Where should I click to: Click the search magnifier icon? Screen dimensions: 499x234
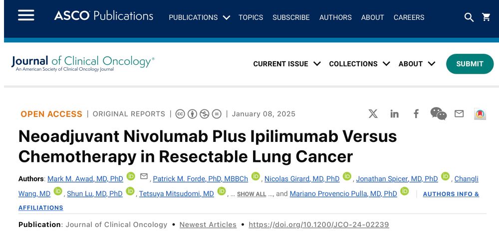[469, 17]
